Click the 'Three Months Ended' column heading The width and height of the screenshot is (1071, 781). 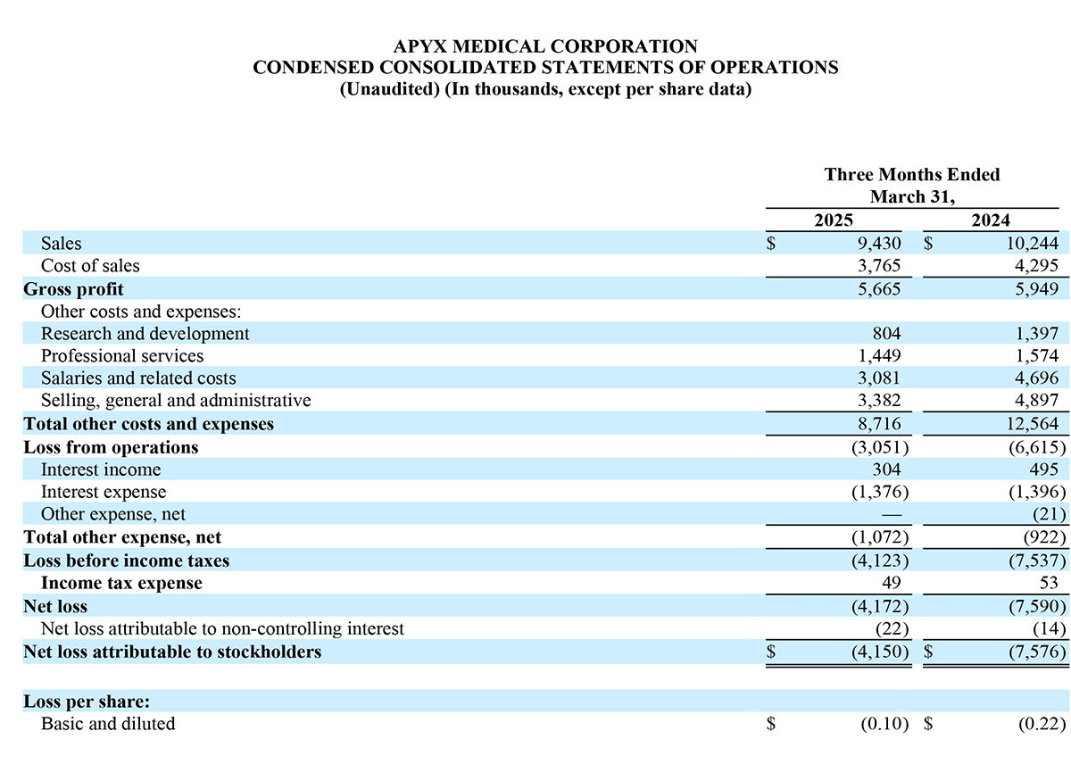[x=912, y=175]
